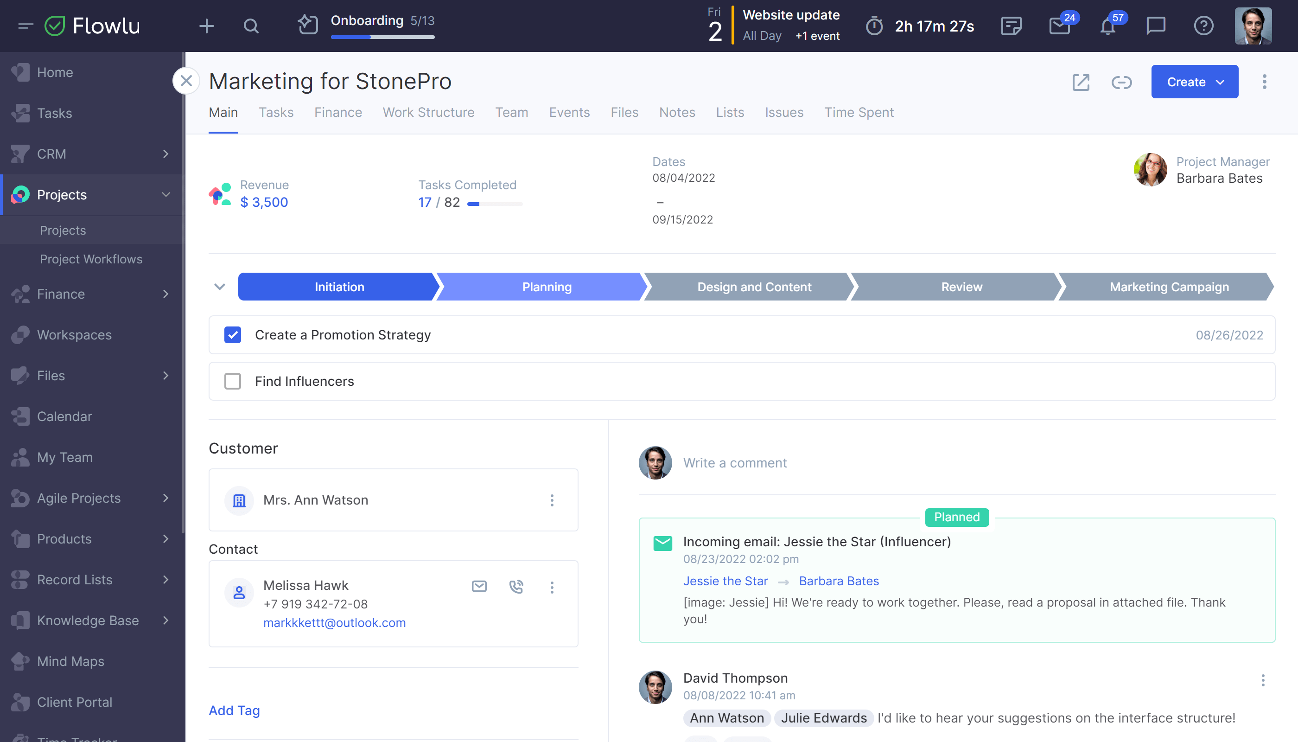This screenshot has width=1298, height=742.
Task: Switch to the project Tasks tab
Action: click(276, 112)
